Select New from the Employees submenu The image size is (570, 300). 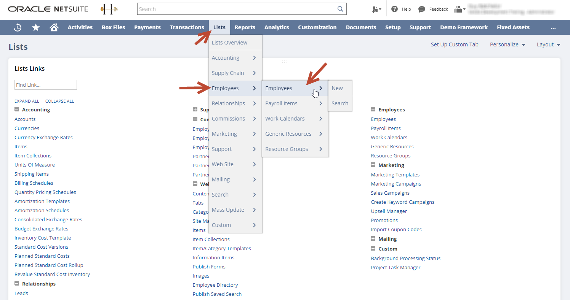(337, 88)
